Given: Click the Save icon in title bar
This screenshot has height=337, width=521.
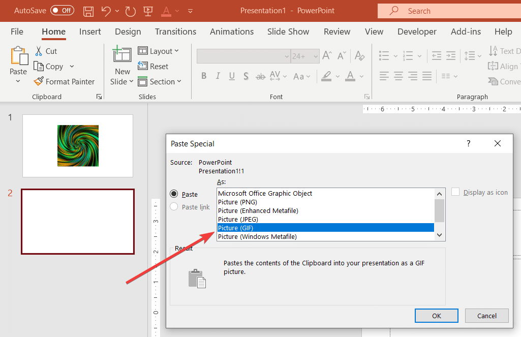Looking at the screenshot, I should coord(88,11).
